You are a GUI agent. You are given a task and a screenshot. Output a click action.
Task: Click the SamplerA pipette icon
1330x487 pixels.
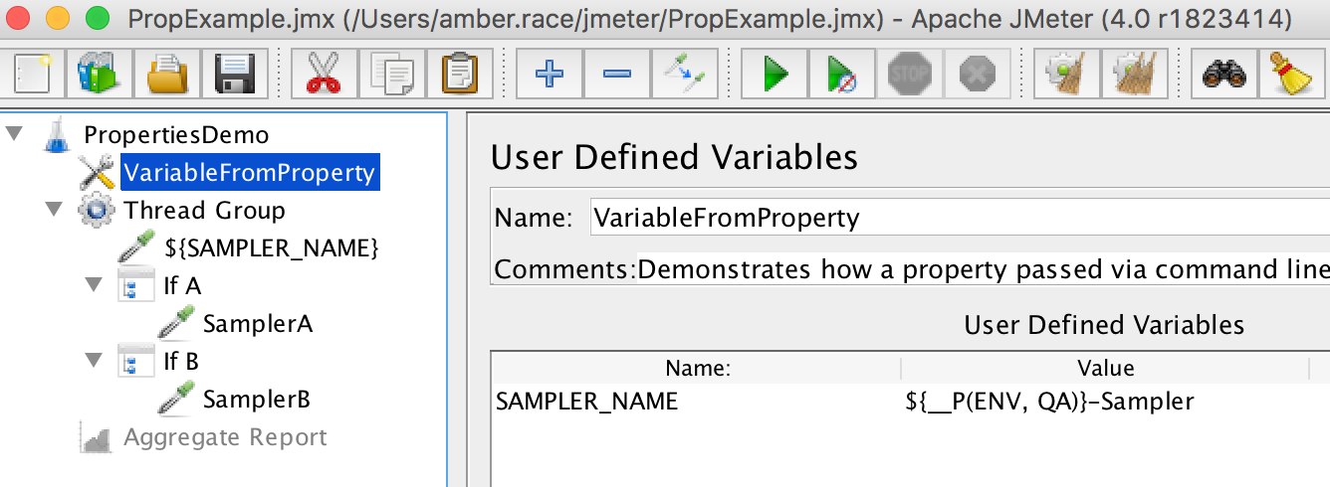[x=175, y=324]
